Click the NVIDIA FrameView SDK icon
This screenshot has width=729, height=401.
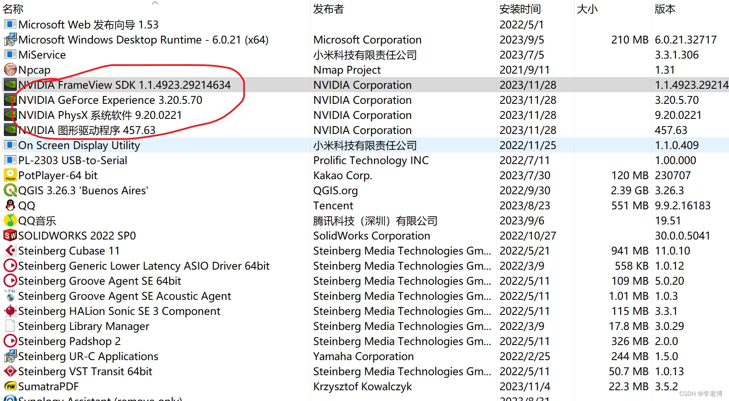point(10,84)
